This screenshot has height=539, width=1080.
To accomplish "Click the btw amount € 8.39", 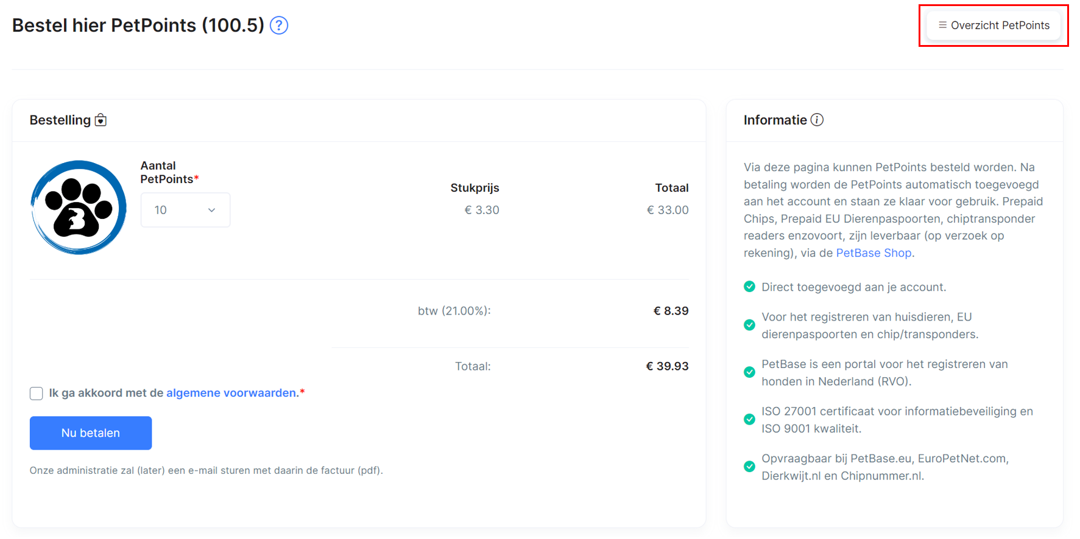I will click(671, 311).
